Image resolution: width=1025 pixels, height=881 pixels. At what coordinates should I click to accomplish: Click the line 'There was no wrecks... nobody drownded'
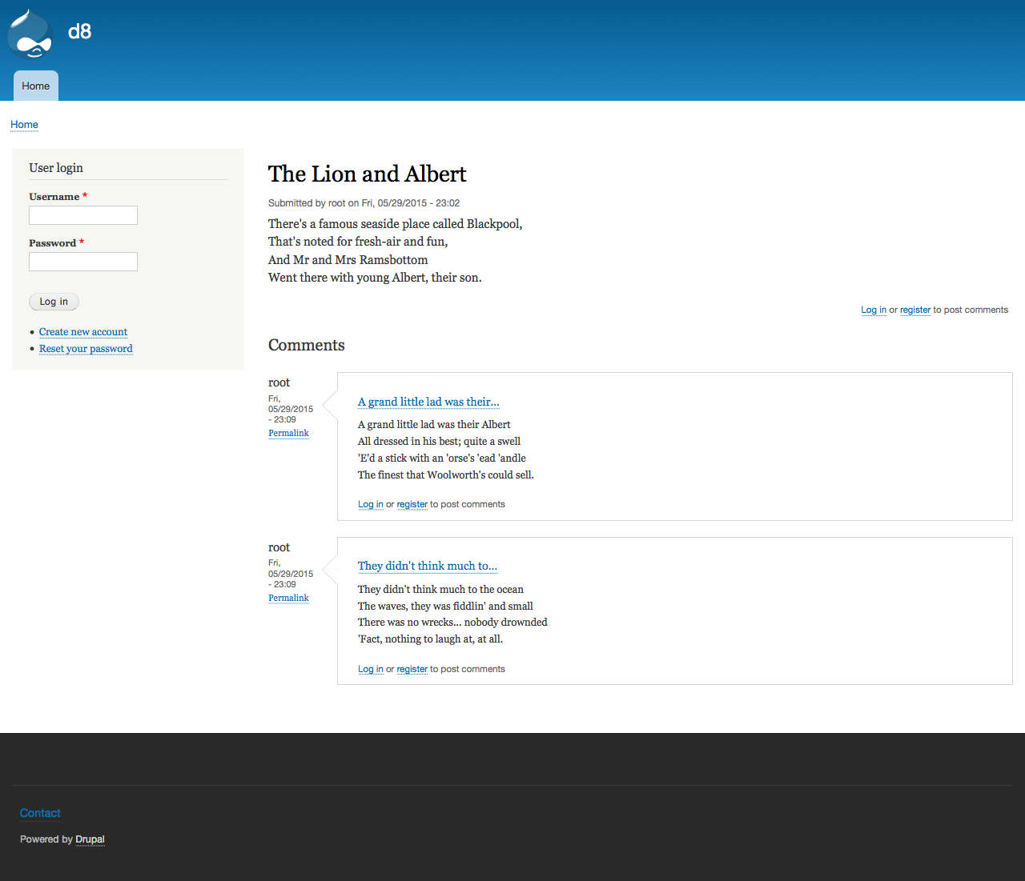[452, 623]
